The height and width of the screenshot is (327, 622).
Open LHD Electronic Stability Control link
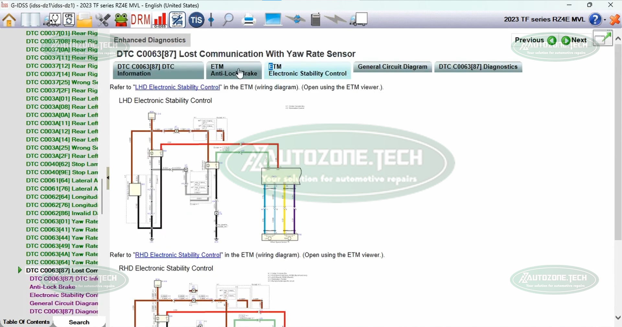[x=177, y=87]
